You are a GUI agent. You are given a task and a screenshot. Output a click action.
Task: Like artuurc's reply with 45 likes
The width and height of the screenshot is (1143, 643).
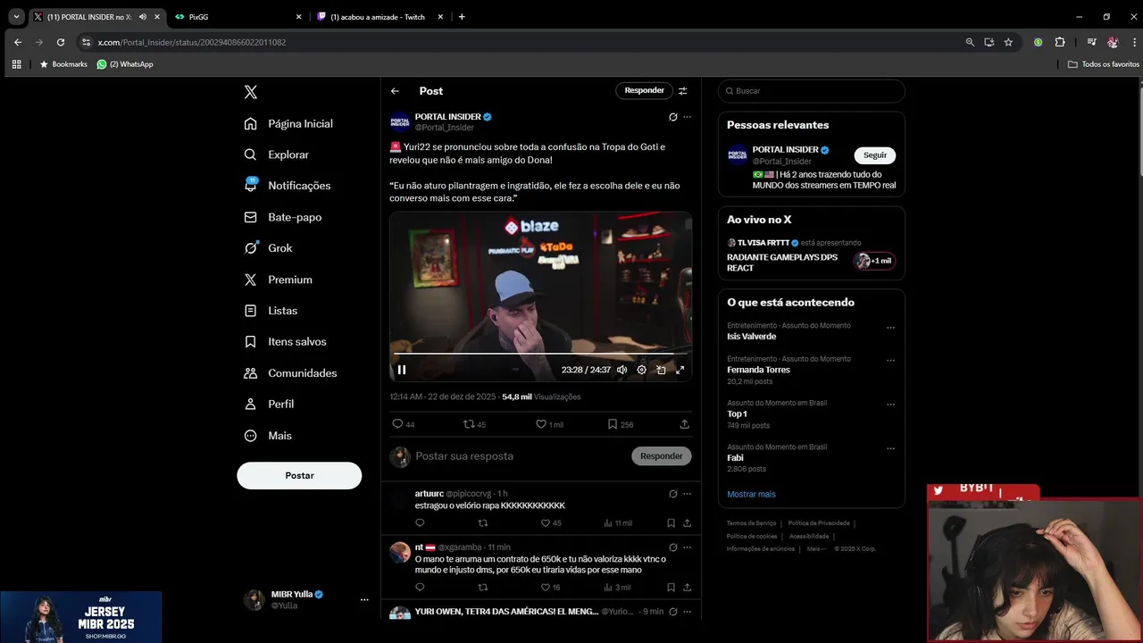tap(550, 522)
